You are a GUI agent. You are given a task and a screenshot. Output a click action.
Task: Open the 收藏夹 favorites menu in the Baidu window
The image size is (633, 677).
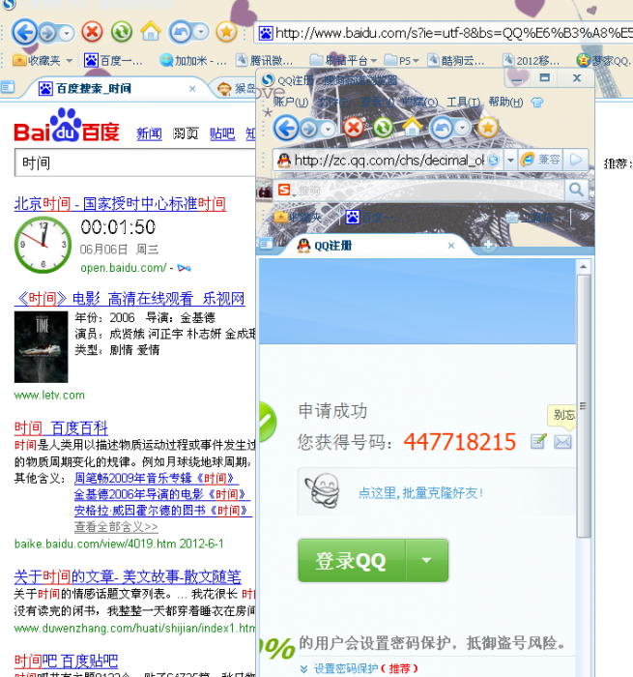coord(43,60)
